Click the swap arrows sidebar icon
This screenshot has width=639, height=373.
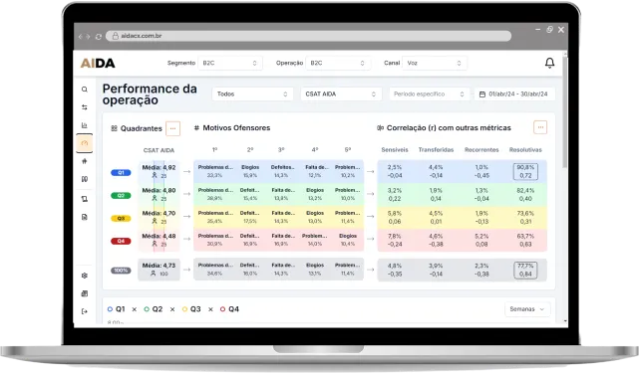click(85, 107)
